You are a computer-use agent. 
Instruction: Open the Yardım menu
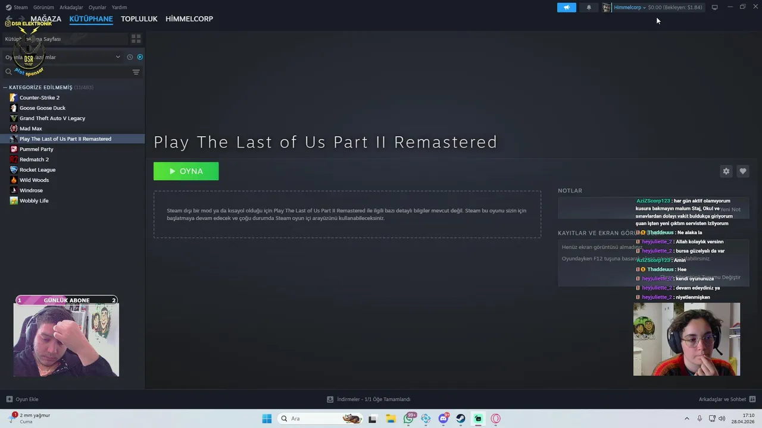pyautogui.click(x=119, y=7)
